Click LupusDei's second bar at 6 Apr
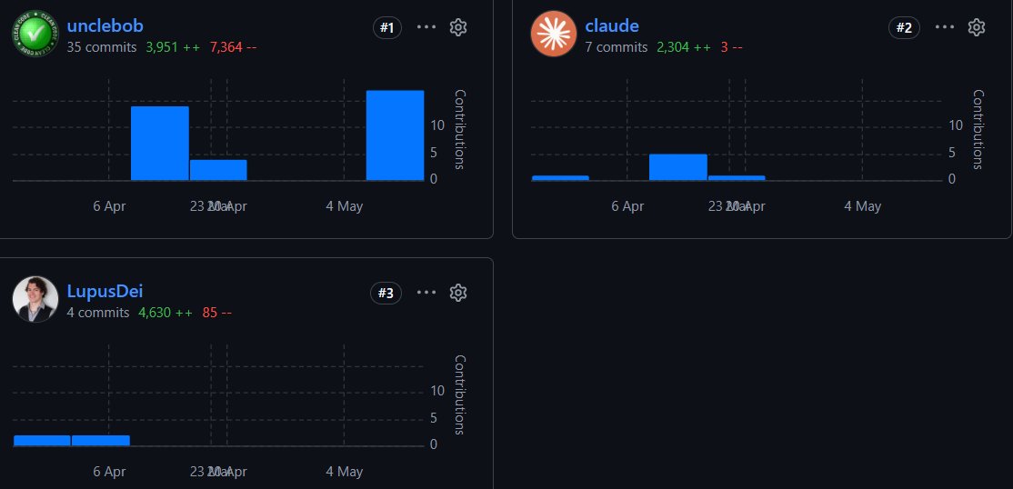Screen dimensions: 1013x489 [101, 441]
